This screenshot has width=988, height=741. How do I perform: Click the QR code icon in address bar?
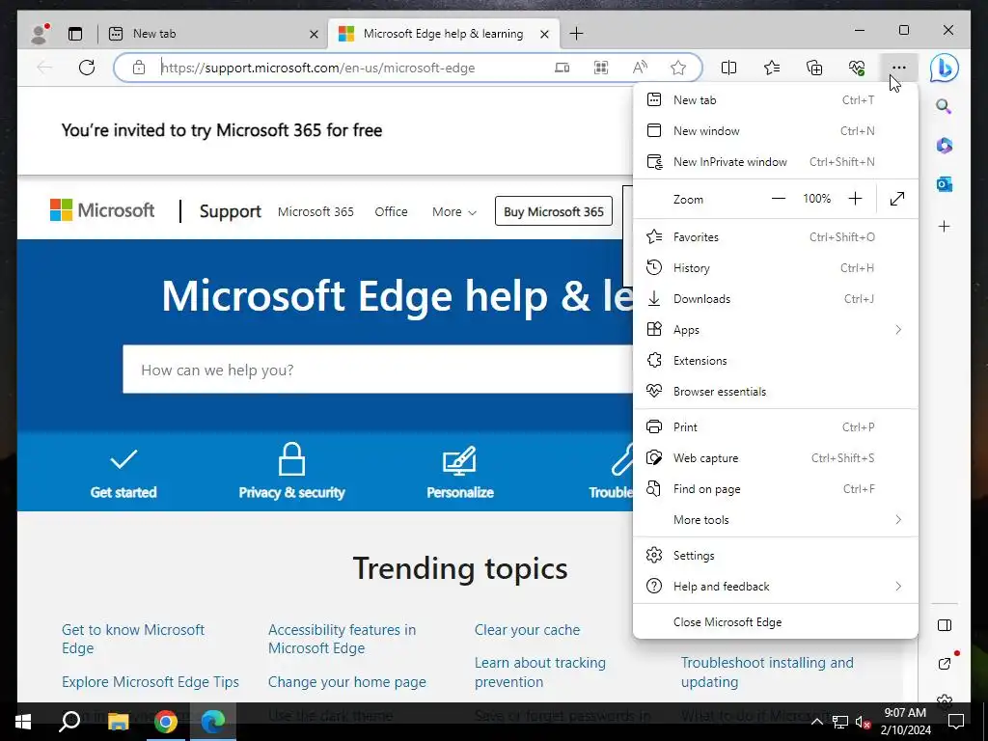tap(601, 68)
